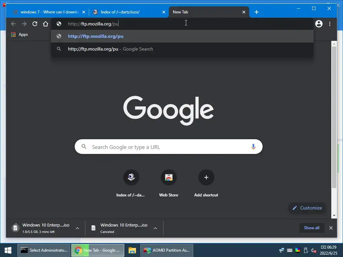The width and height of the screenshot is (343, 257).
Task: Open the Customize page button
Action: coord(307,208)
